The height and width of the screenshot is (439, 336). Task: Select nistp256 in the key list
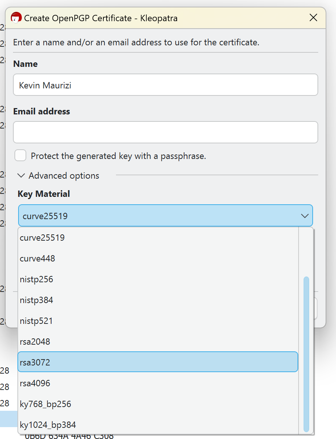pos(36,279)
